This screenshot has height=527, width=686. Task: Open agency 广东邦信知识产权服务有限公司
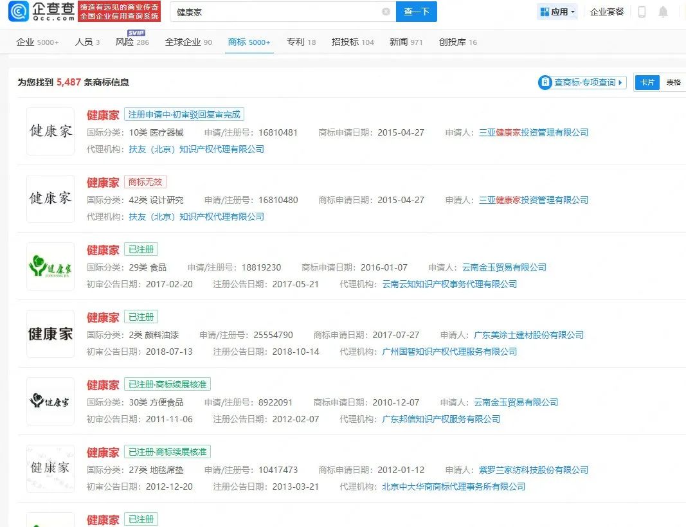click(441, 419)
